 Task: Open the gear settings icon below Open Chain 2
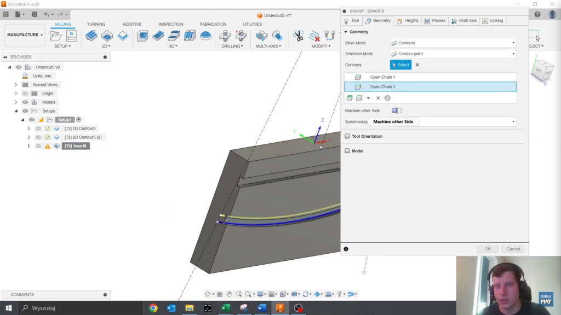387,98
